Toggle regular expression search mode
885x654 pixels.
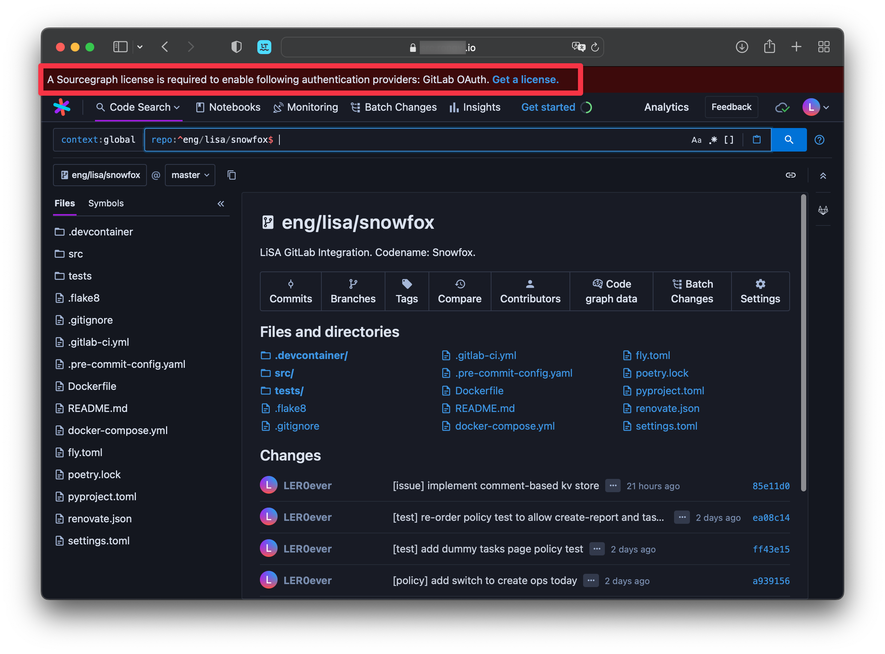(x=713, y=140)
